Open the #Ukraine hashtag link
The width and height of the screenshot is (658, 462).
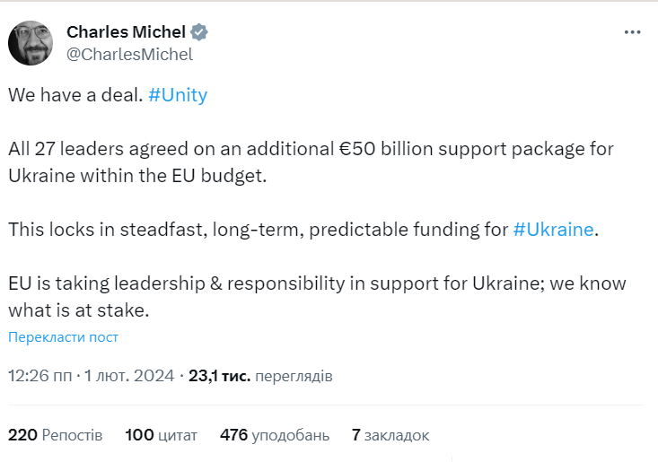[553, 229]
